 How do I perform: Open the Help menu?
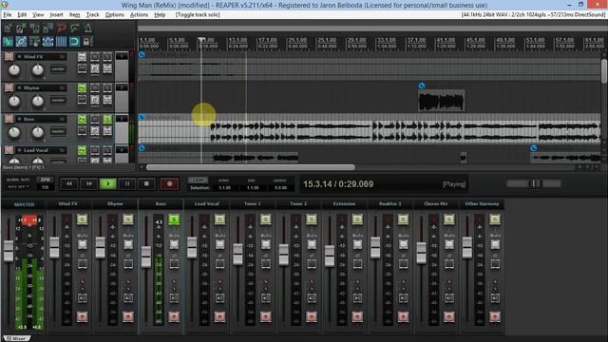pos(160,15)
